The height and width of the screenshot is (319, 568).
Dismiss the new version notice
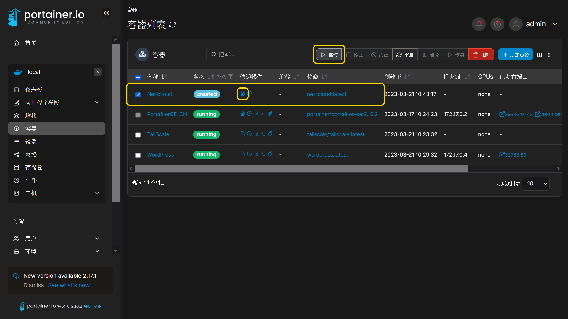pyautogui.click(x=33, y=285)
